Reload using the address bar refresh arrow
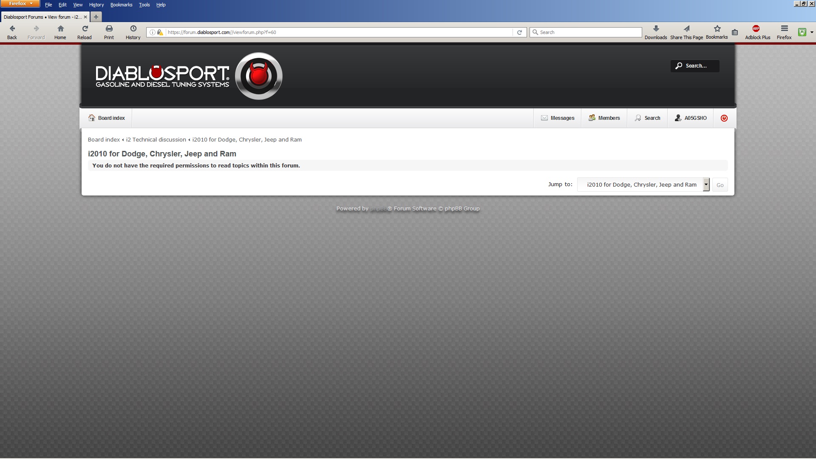Viewport: 816px width, 459px height. point(519,32)
